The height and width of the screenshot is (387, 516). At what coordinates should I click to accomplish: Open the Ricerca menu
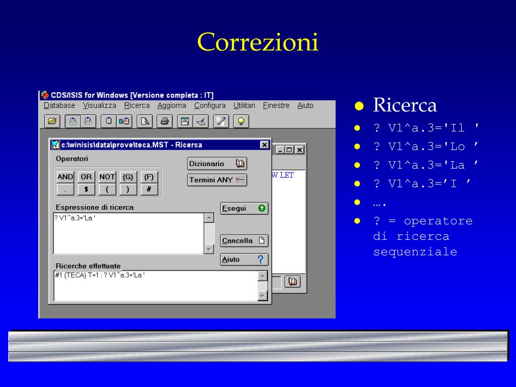tap(137, 105)
